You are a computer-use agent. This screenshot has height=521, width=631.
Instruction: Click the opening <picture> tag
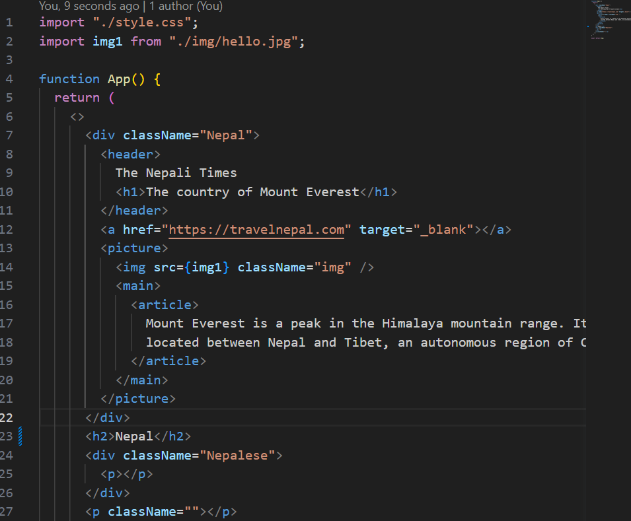tap(134, 248)
